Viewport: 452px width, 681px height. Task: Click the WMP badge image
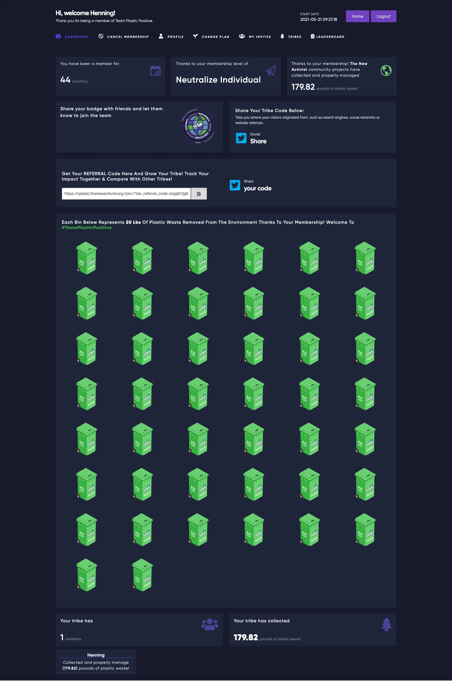198,126
